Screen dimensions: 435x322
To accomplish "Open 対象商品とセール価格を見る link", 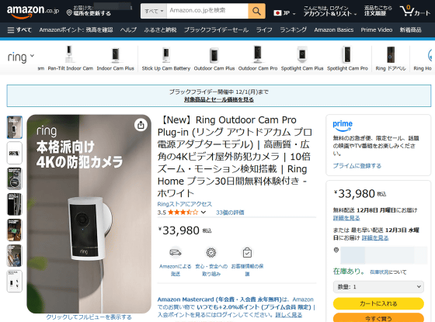I will tap(219, 100).
